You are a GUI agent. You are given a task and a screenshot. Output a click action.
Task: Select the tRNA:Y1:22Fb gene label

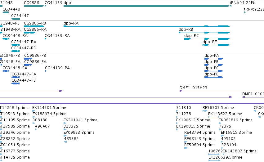coord(243,3)
